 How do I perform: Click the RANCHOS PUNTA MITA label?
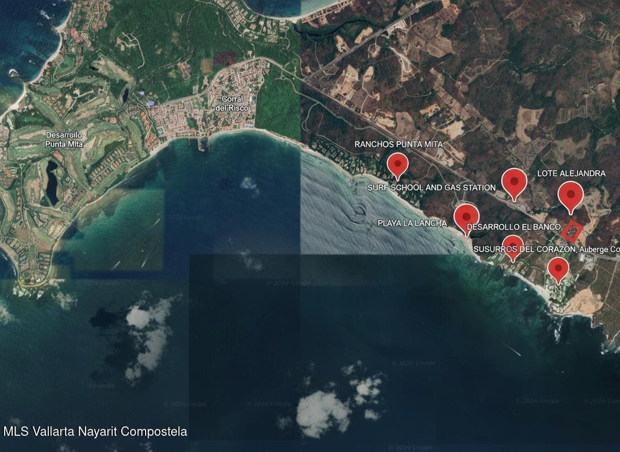pyautogui.click(x=398, y=144)
